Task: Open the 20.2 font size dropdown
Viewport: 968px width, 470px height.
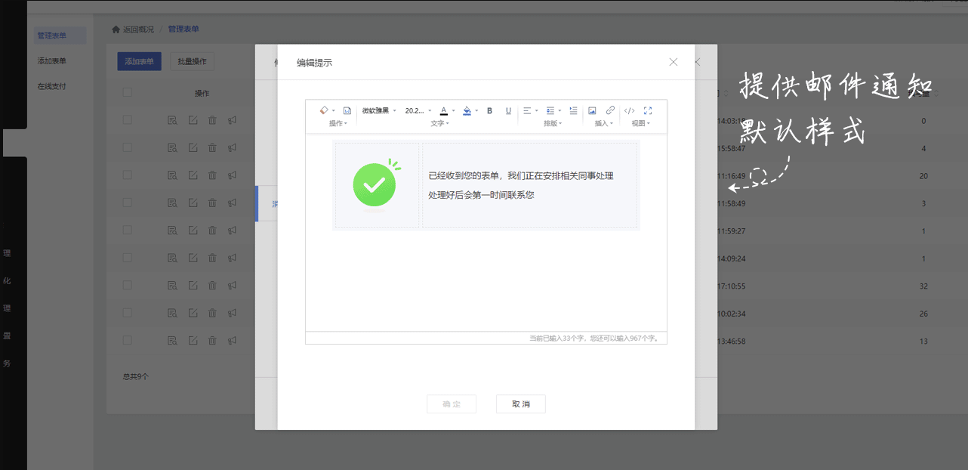Action: (x=418, y=110)
